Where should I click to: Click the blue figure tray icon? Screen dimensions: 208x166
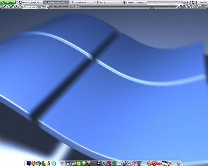[x=187, y=2]
